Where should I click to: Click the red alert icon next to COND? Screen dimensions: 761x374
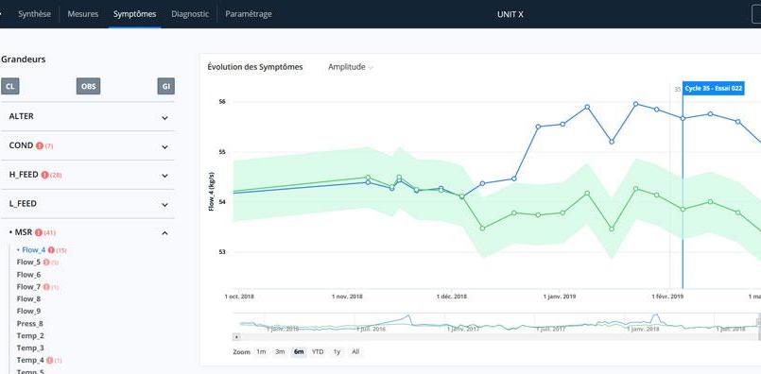tap(40, 145)
